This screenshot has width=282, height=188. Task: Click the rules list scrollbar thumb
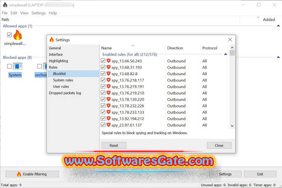[x=232, y=53]
